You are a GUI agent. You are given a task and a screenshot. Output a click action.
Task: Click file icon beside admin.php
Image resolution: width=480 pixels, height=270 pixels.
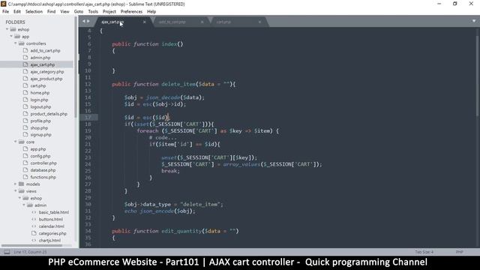[x=25, y=58]
